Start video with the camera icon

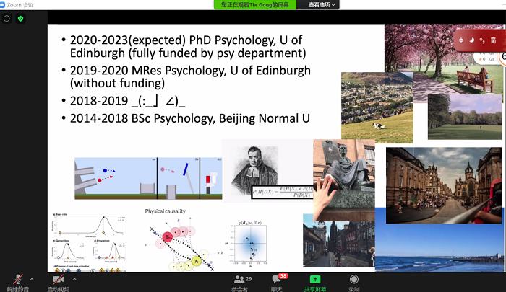(58, 280)
